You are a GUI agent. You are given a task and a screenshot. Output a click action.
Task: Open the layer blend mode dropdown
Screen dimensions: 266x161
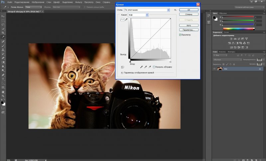tap(227, 60)
